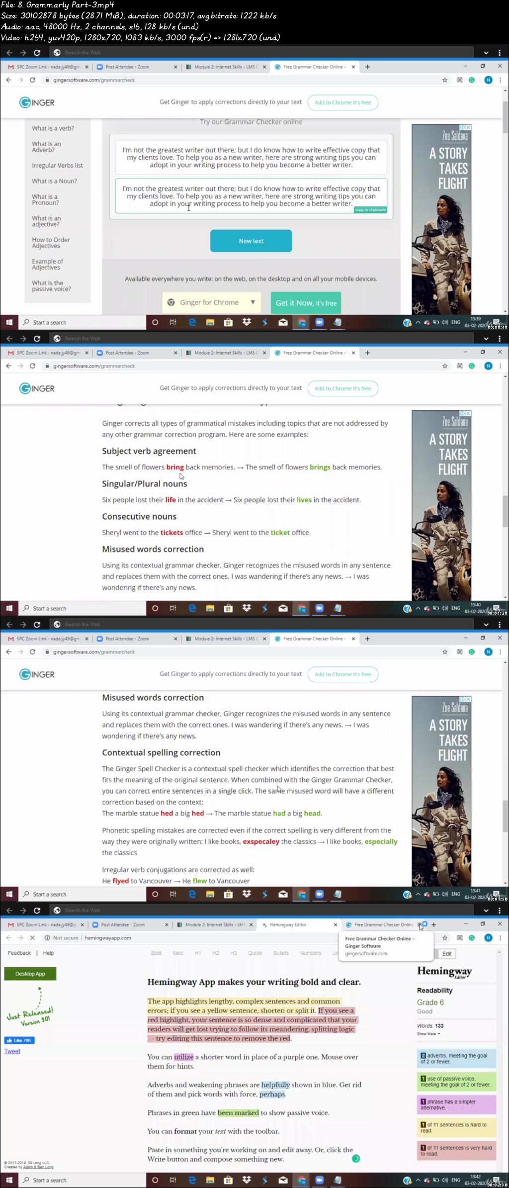Click the New text button
This screenshot has width=509, height=1188.
coord(251,241)
